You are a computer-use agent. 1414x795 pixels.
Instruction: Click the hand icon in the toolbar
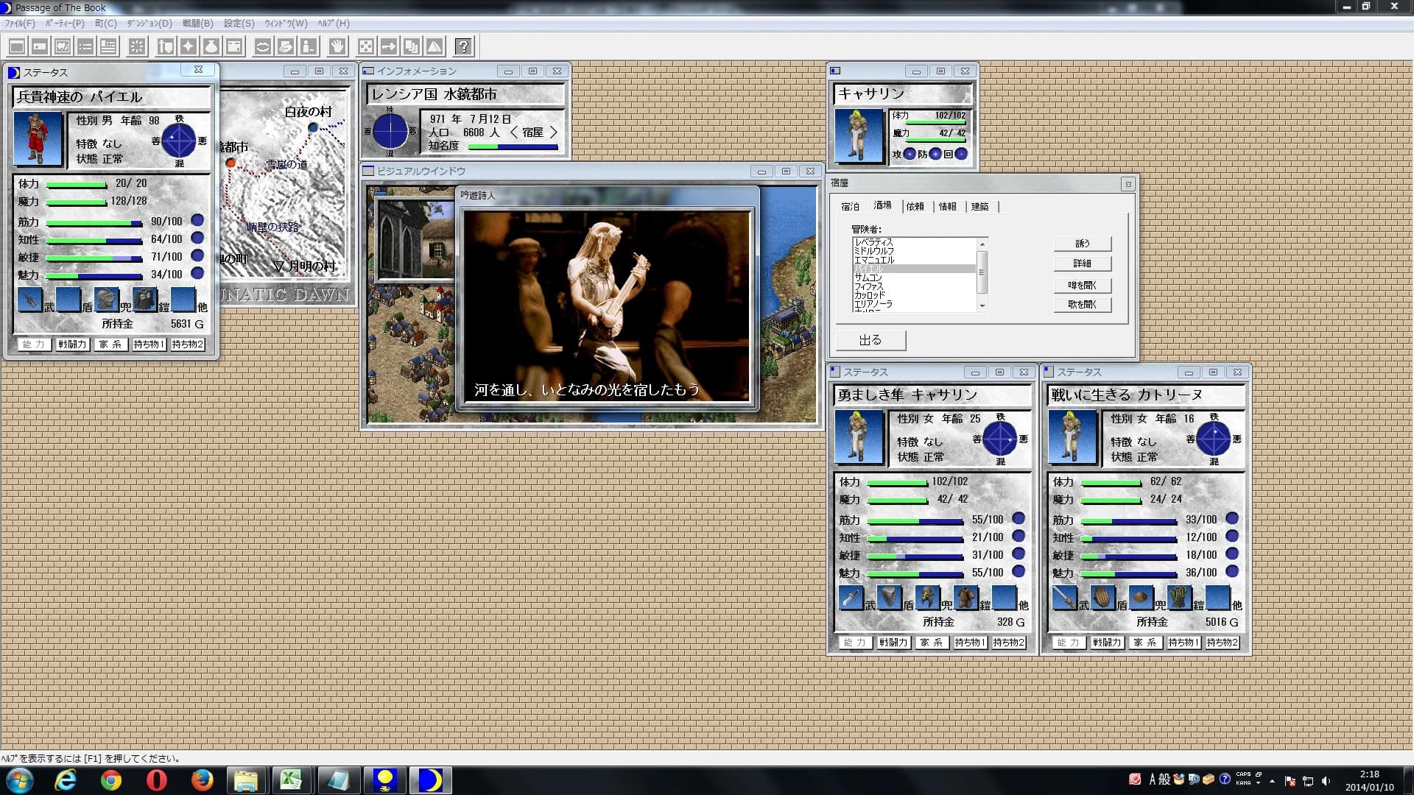pyautogui.click(x=337, y=47)
